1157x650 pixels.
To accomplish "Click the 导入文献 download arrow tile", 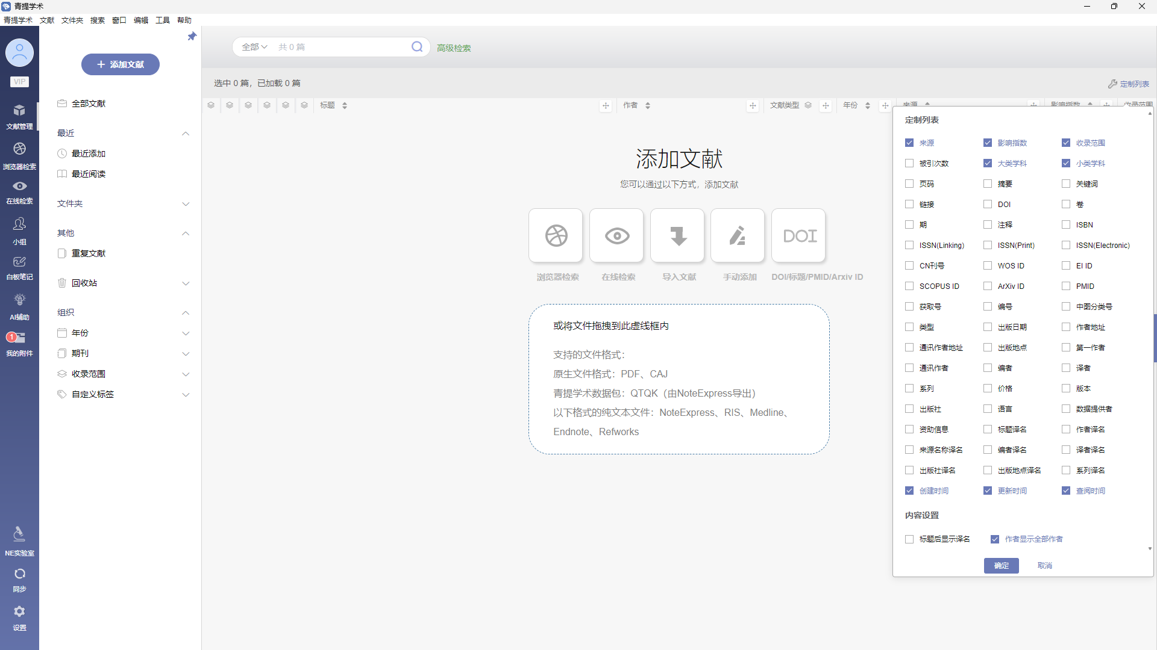I will click(x=677, y=236).
